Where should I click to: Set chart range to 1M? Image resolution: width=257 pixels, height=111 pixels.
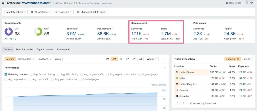click(x=107, y=59)
